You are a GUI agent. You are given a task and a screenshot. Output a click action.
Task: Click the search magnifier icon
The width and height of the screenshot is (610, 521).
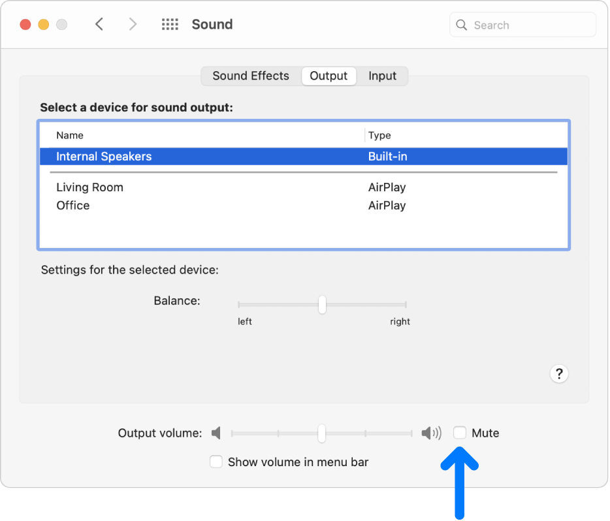coord(462,25)
